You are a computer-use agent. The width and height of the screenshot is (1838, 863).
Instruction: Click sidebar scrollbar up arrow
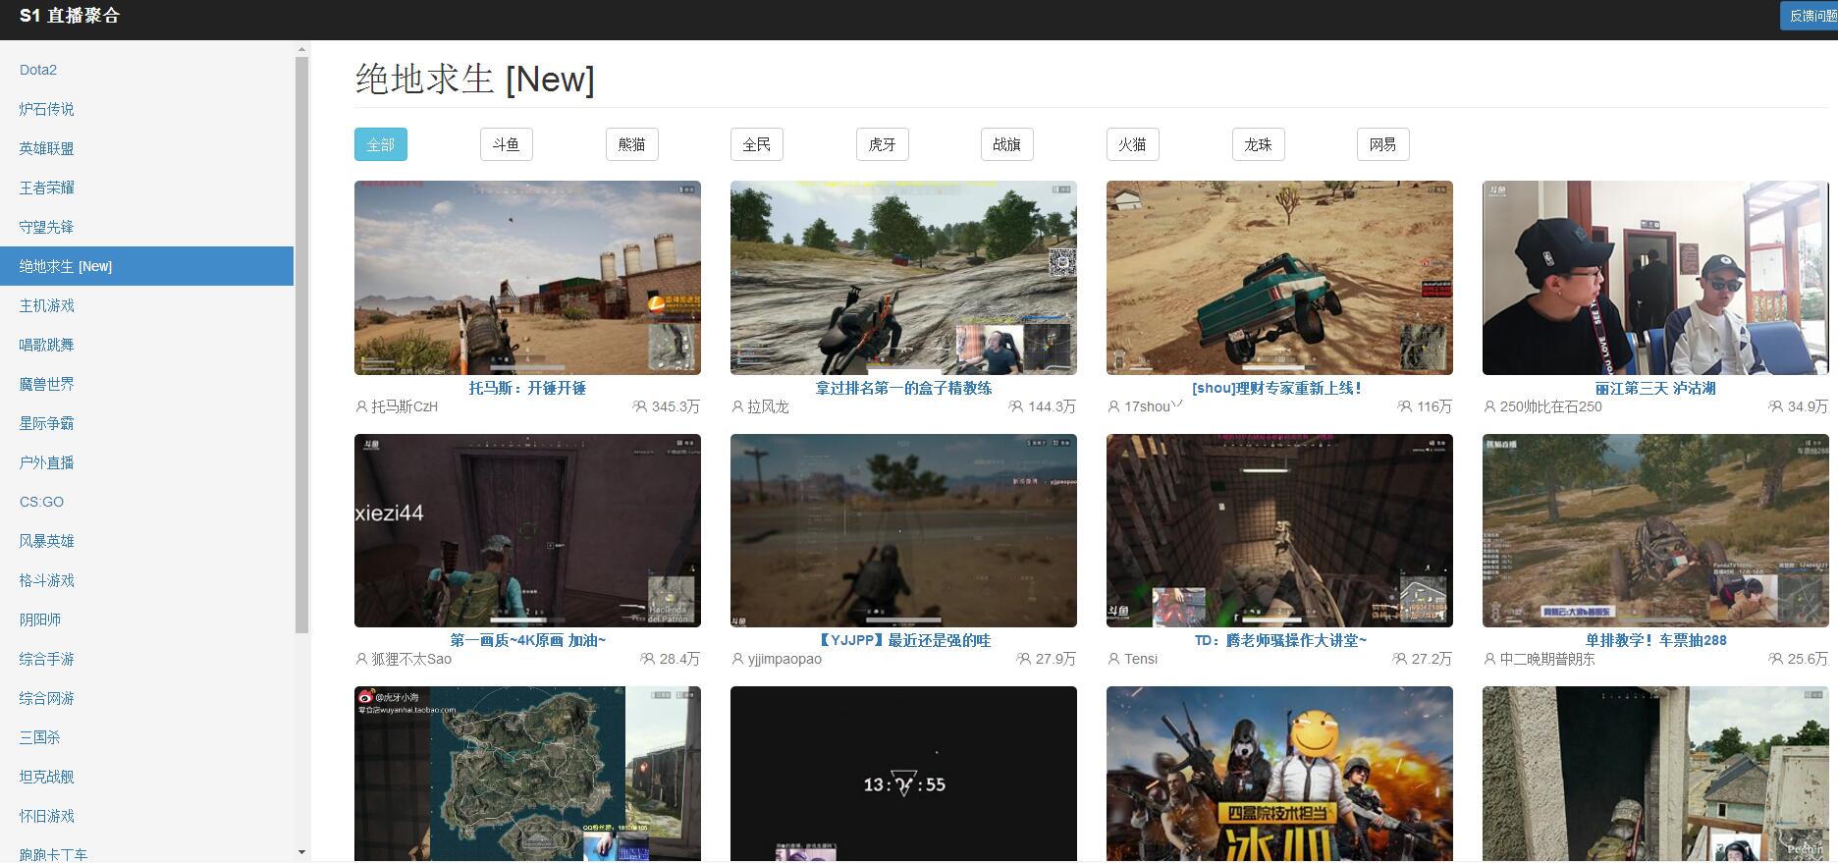point(301,49)
